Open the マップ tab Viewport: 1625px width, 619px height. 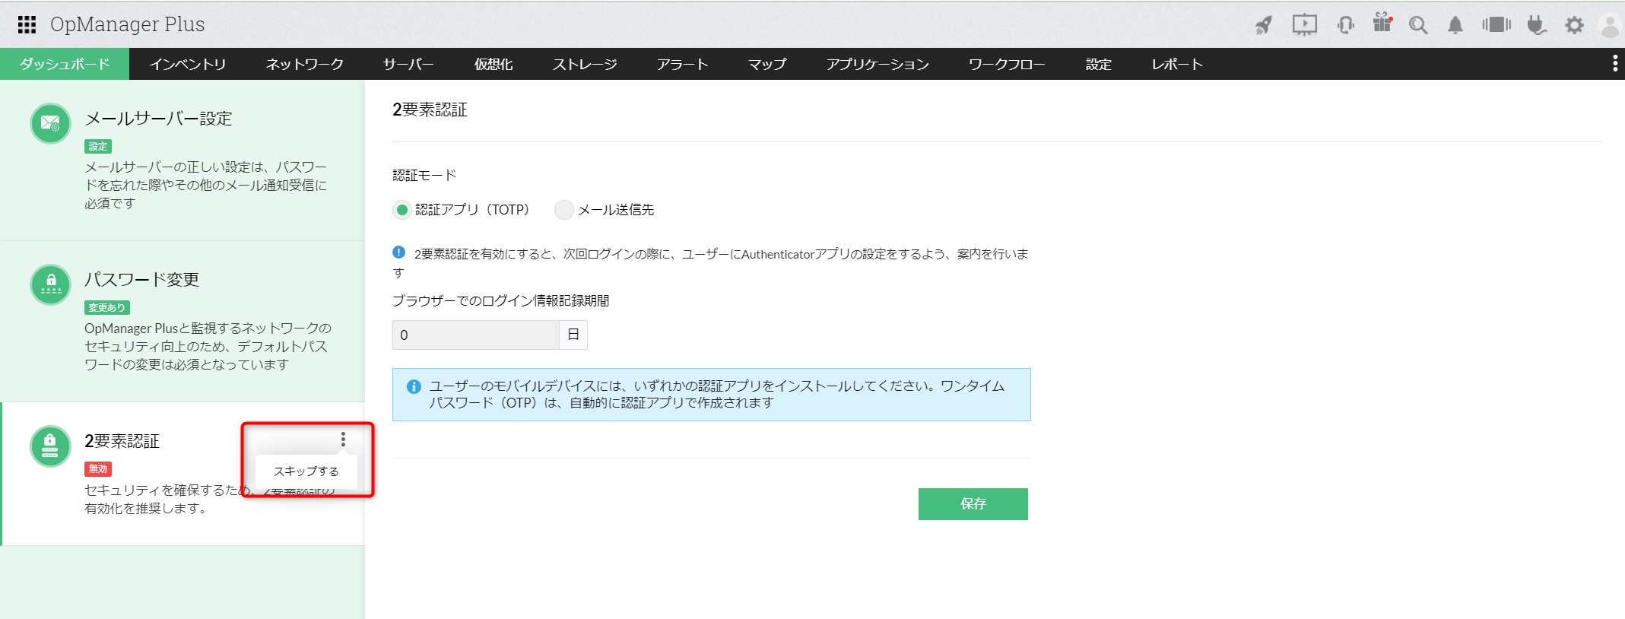coord(766,64)
